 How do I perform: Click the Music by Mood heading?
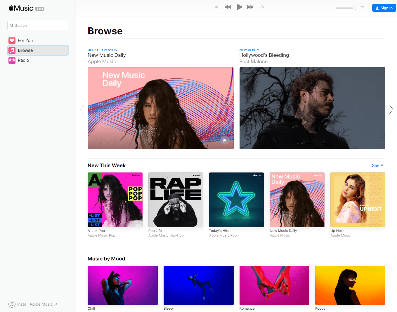(106, 259)
